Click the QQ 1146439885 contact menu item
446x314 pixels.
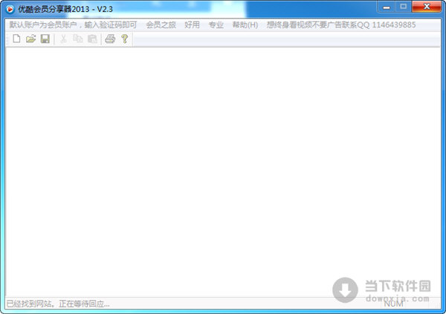point(341,25)
